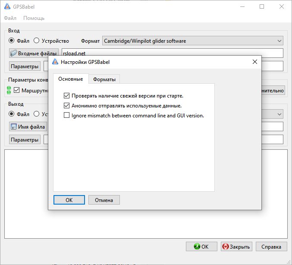Switch to the Основные tab

pyautogui.click(x=71, y=79)
